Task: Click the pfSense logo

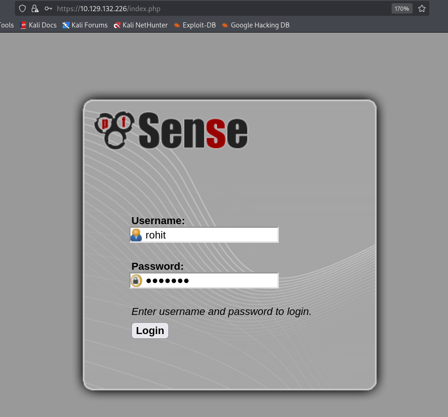Action: point(171,130)
